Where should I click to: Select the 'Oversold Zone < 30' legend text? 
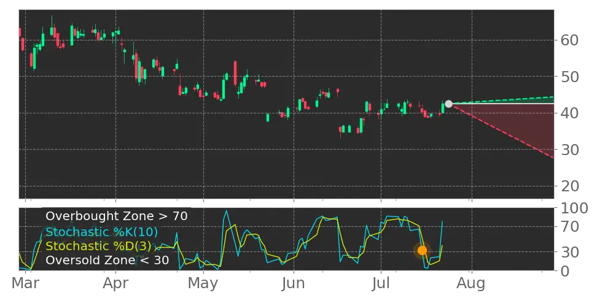pyautogui.click(x=107, y=261)
